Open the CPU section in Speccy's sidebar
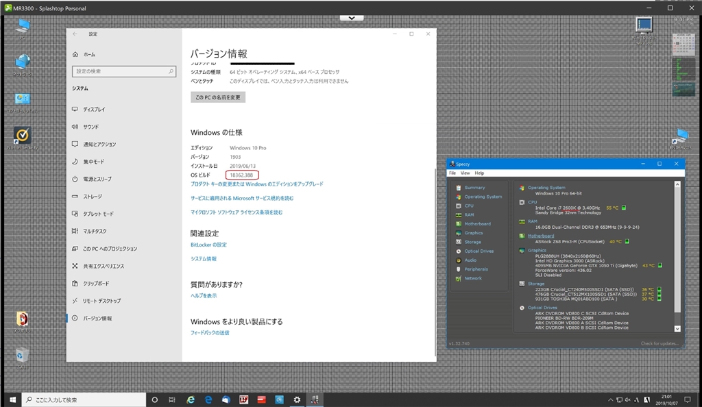The height and width of the screenshot is (407, 702). 469,206
